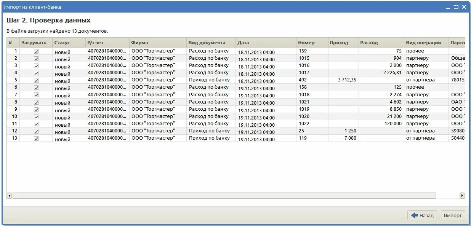Sort by the Статус column header
The width and height of the screenshot is (471, 226).
pos(69,43)
